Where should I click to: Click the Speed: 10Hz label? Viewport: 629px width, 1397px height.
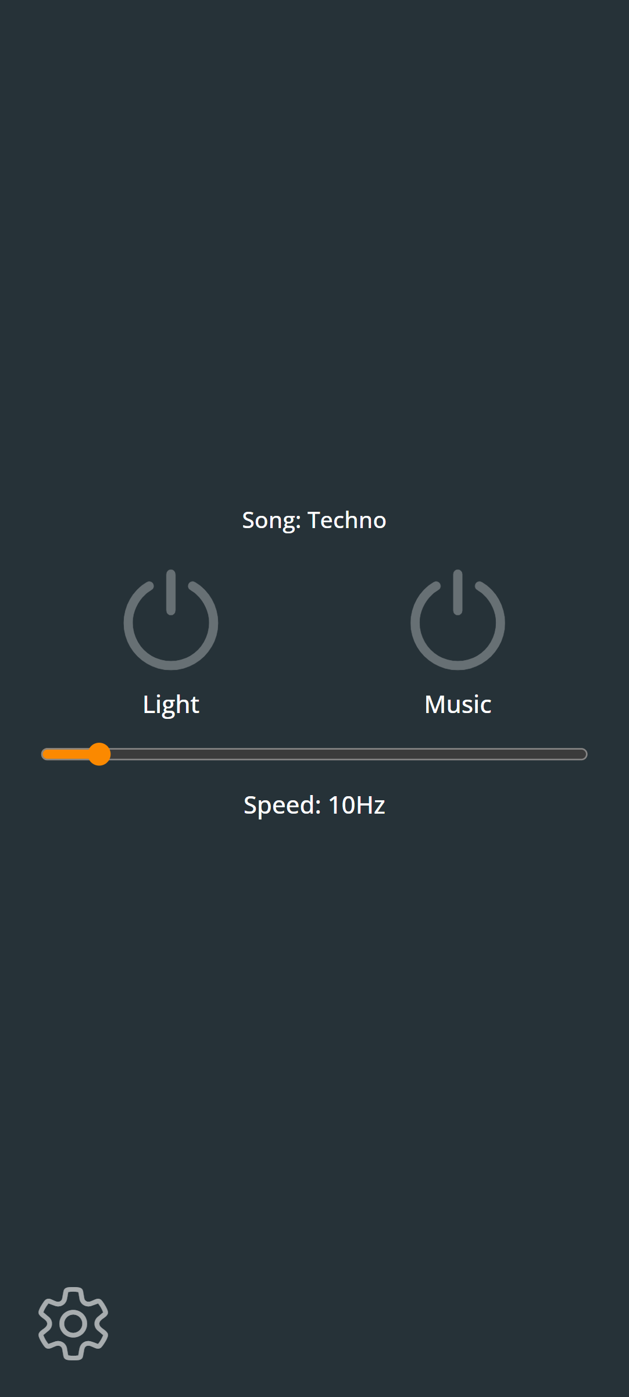pyautogui.click(x=314, y=804)
